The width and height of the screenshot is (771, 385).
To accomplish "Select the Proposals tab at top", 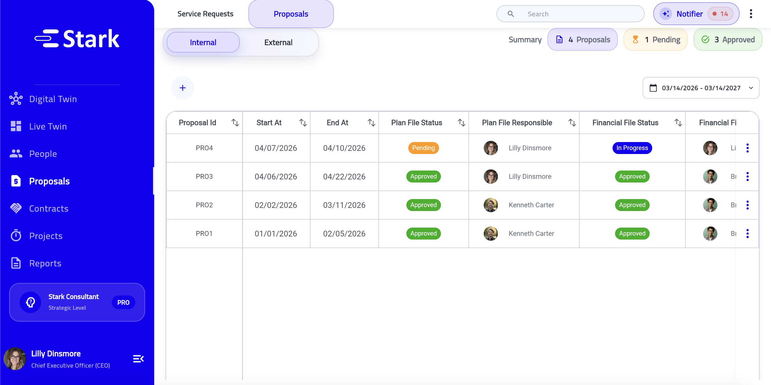I will (291, 14).
